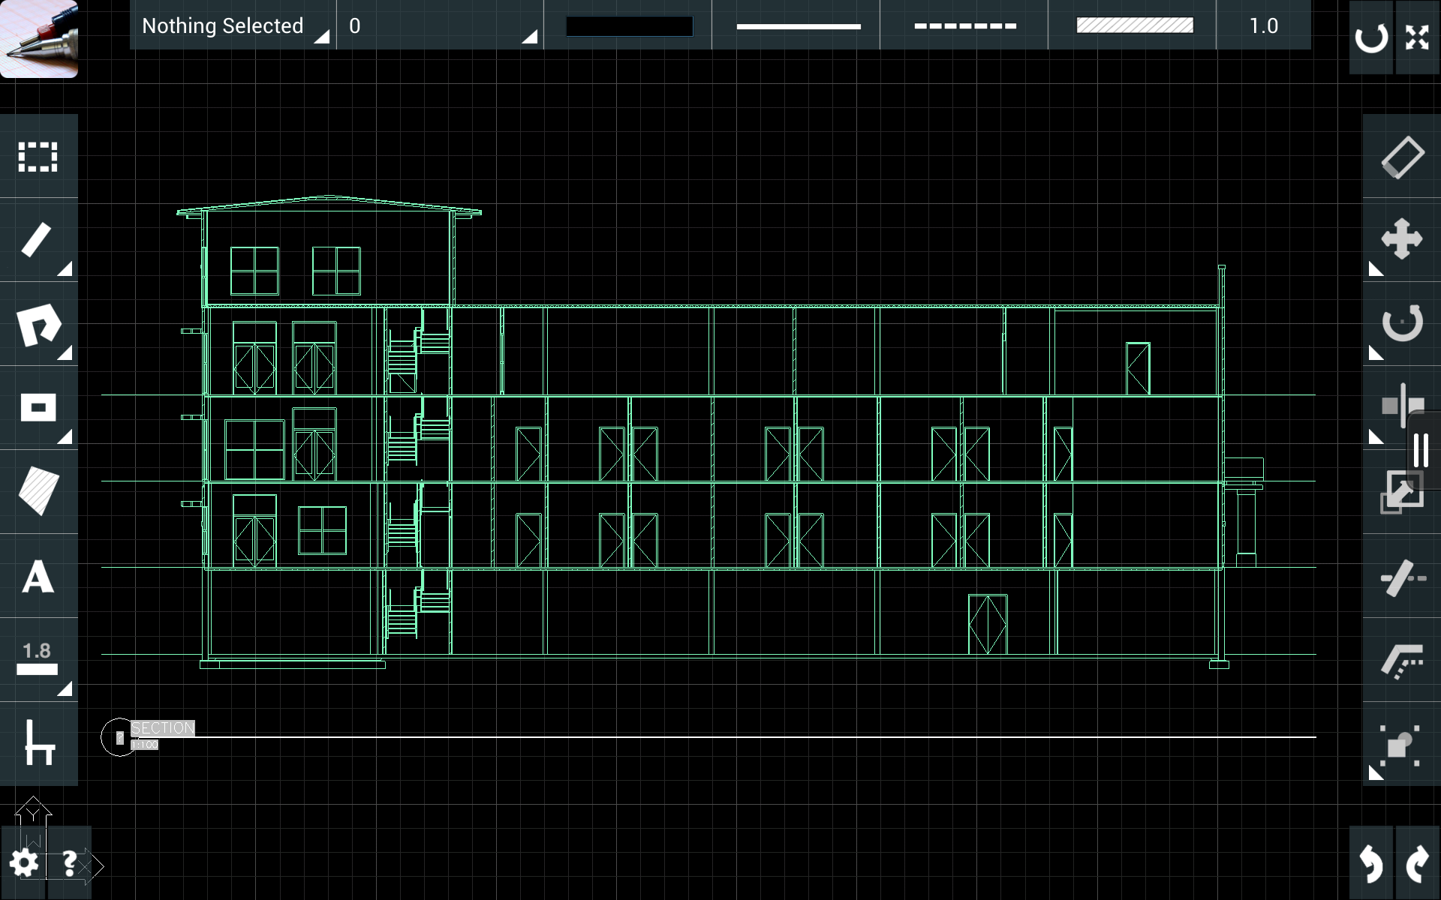Expand the layer 0 dropdown

coord(441,26)
